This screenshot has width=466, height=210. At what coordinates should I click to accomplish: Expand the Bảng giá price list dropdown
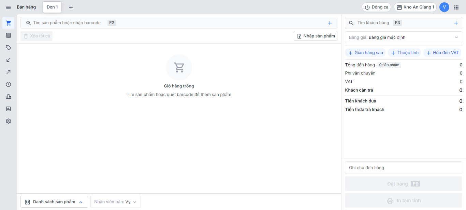tap(404, 37)
